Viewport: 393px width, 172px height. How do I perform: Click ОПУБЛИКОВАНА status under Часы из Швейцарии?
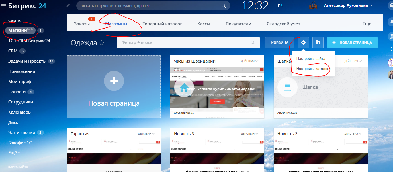point(184,113)
